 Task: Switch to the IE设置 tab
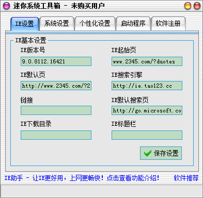point(25,24)
